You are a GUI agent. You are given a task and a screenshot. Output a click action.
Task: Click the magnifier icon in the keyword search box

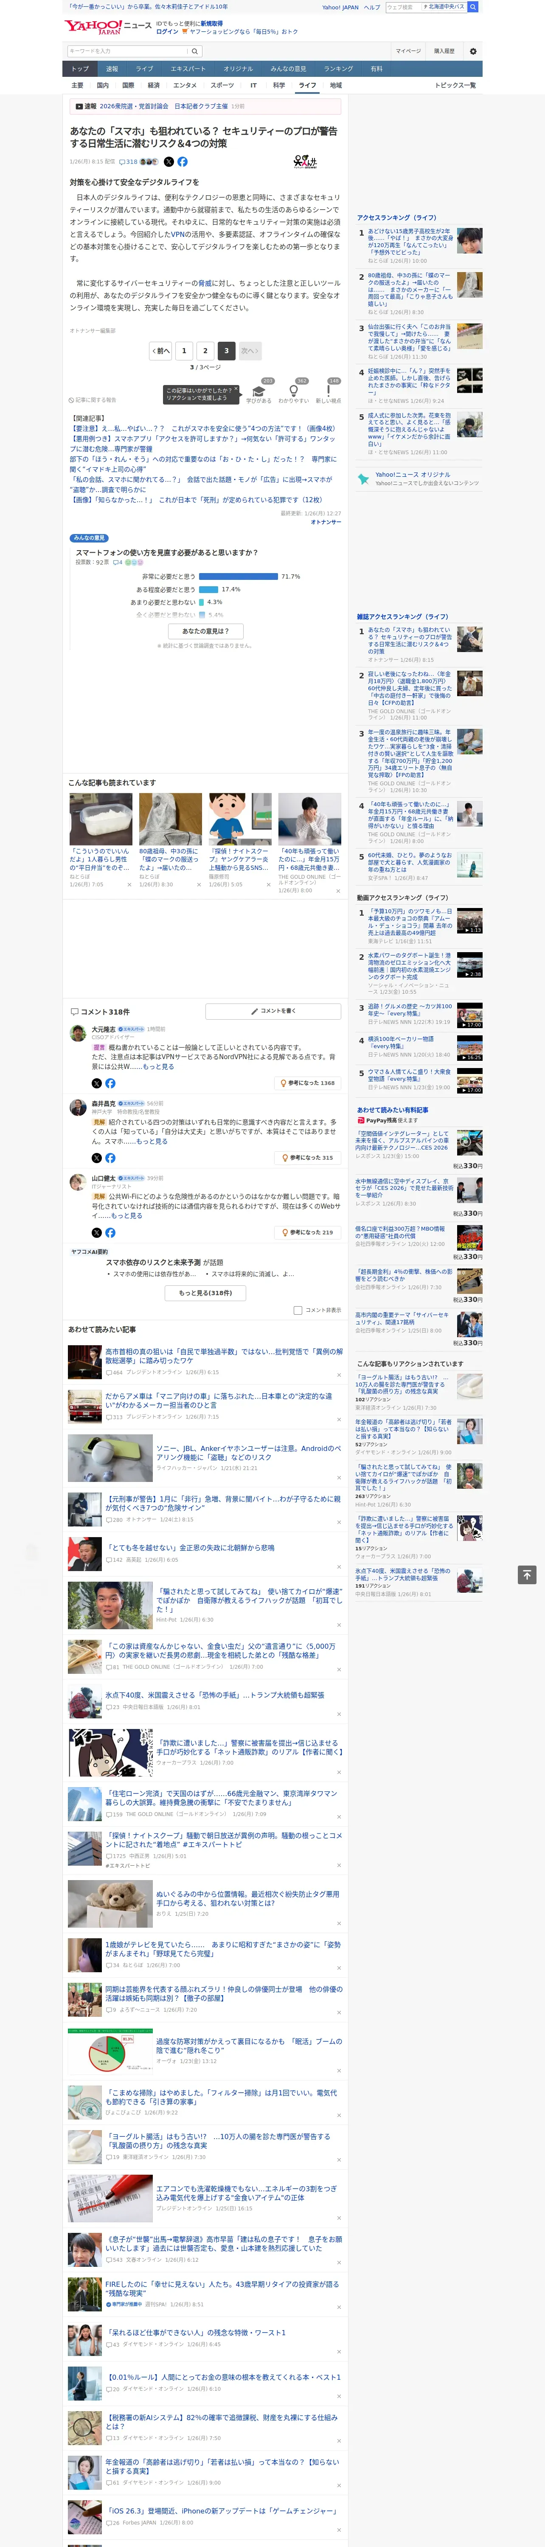pos(194,51)
